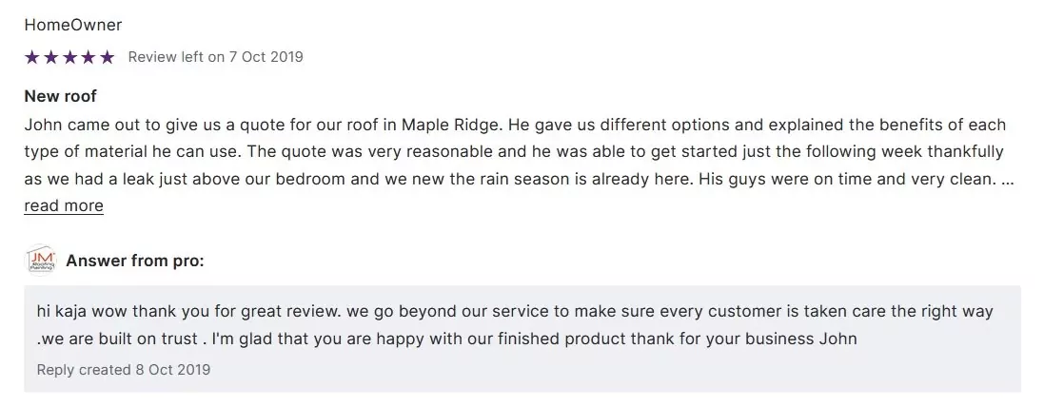The width and height of the screenshot is (1044, 407).
Task: Click the first purple rating star
Action: 32,57
